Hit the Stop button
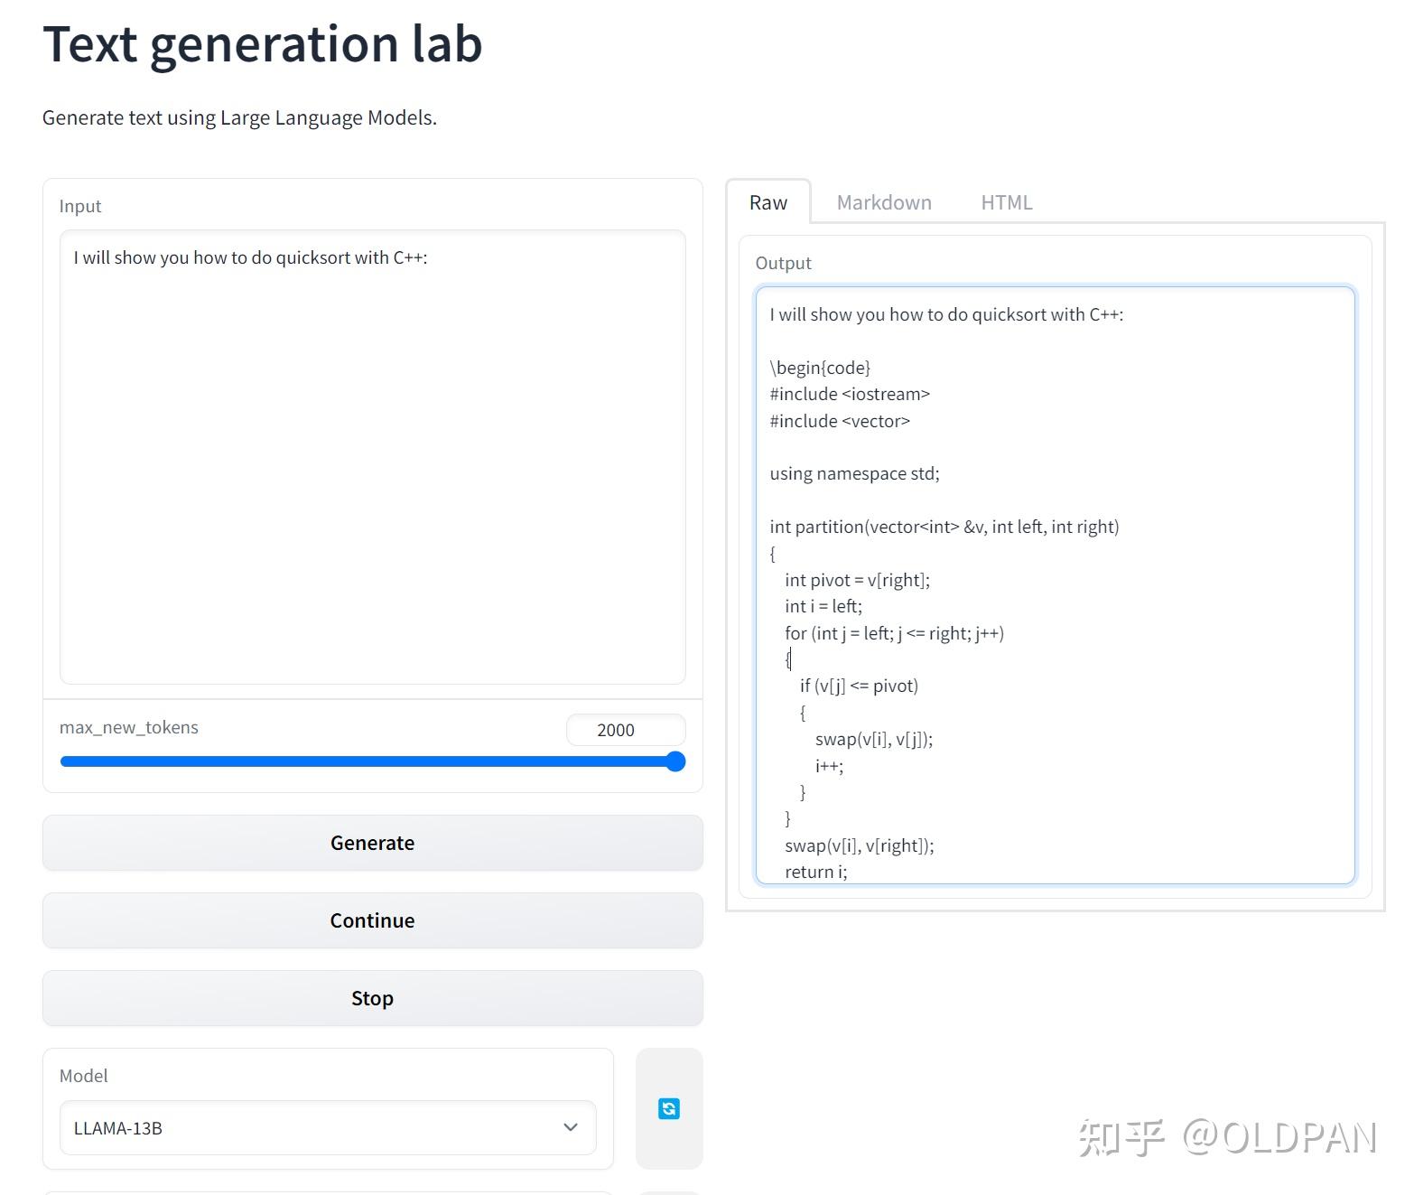The height and width of the screenshot is (1195, 1414). pyautogui.click(x=372, y=998)
